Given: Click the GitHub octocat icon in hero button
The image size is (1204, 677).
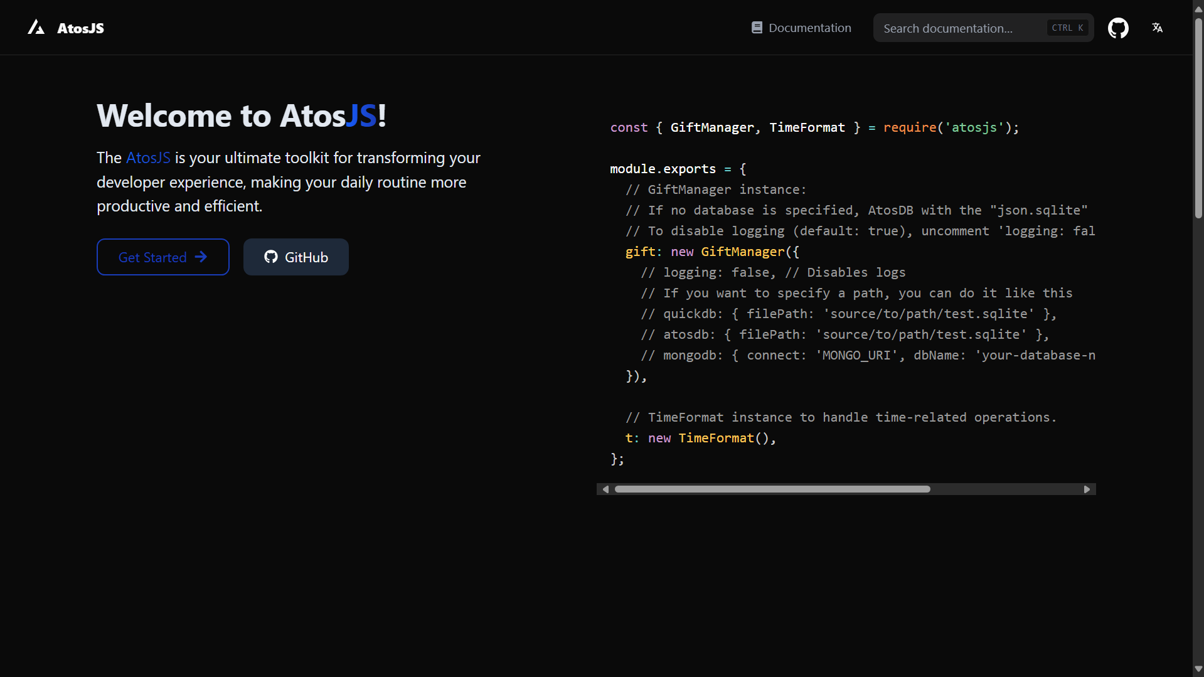Looking at the screenshot, I should (x=271, y=257).
